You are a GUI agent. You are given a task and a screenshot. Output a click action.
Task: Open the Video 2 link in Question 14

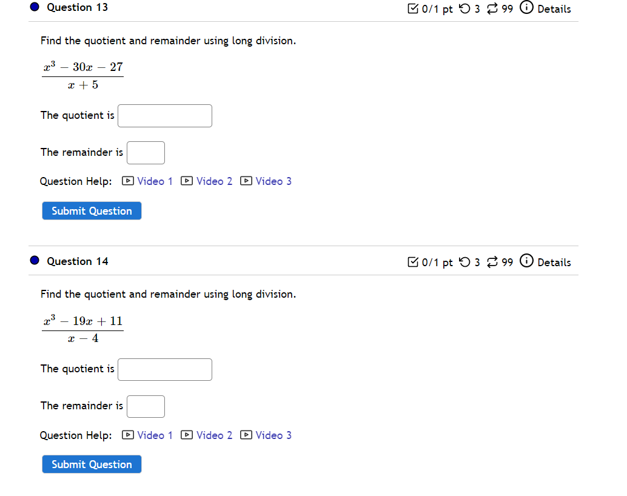pyautogui.click(x=215, y=435)
